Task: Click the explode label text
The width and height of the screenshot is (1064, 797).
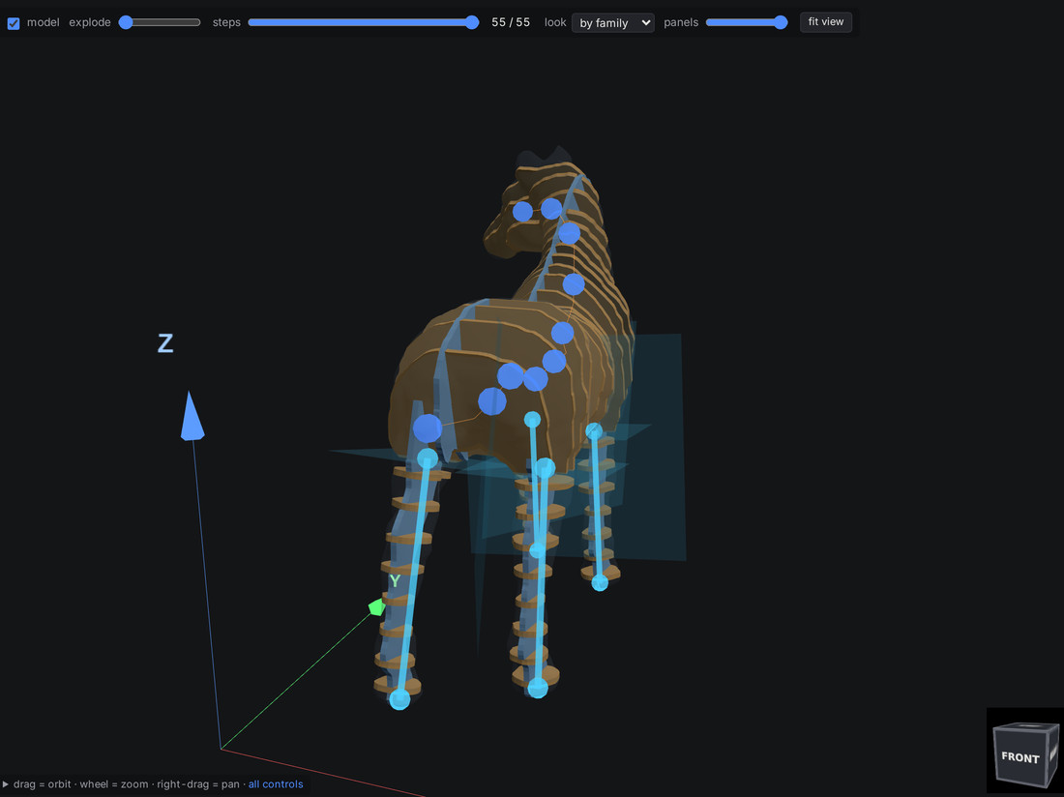Action: tap(90, 22)
